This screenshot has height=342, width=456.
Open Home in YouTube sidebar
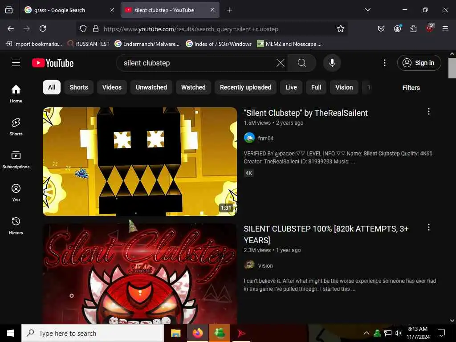(x=16, y=94)
